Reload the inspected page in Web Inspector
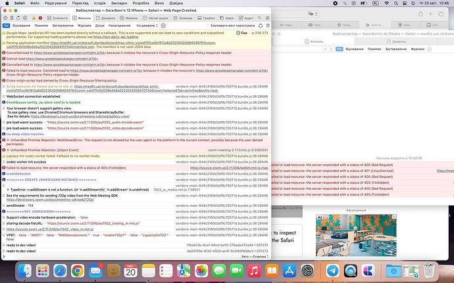Viewport: 454px width, 283px height. (18, 18)
